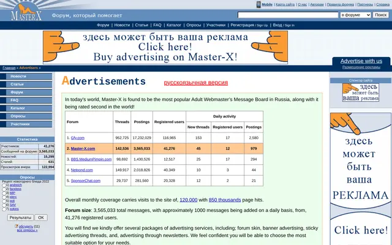Open Netpond.com link in forum table
The height and width of the screenshot is (245, 392).
tap(81, 170)
